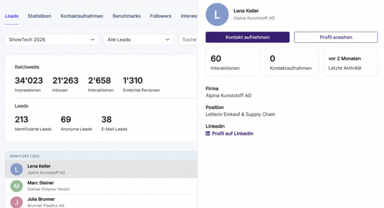Go to the Kontaktaufnahmen tab
This screenshot has width=384, height=208.
[x=82, y=16]
